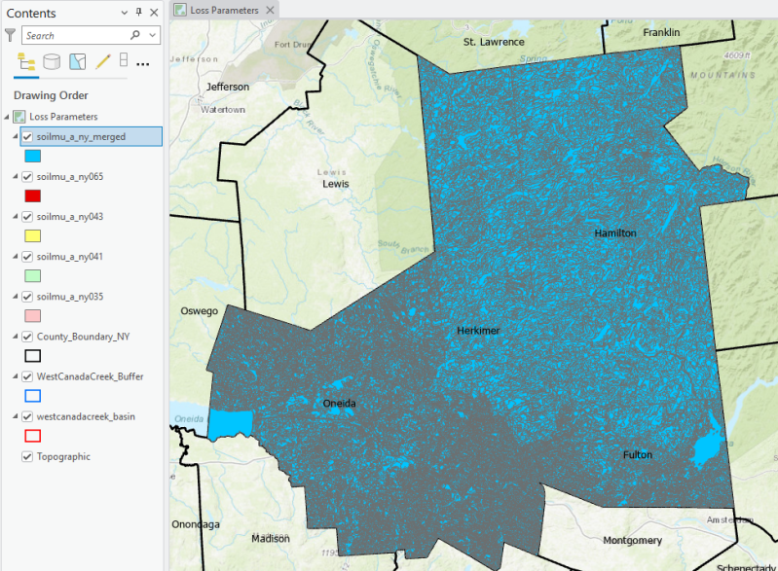
Task: Switch to List By Editing pencil view
Action: click(102, 62)
